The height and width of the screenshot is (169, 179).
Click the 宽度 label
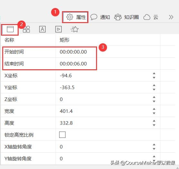[9, 111]
